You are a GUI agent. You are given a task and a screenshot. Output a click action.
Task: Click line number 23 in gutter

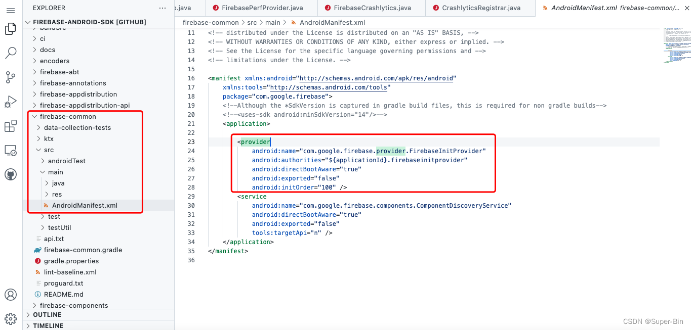click(x=191, y=142)
